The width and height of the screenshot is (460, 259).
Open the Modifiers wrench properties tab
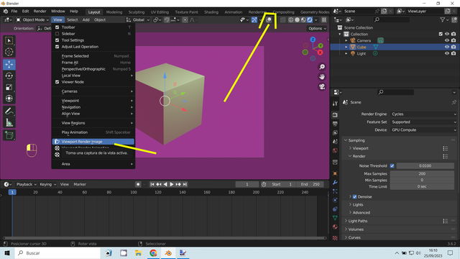tap(335, 182)
